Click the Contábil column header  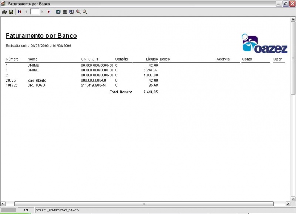[122, 59]
